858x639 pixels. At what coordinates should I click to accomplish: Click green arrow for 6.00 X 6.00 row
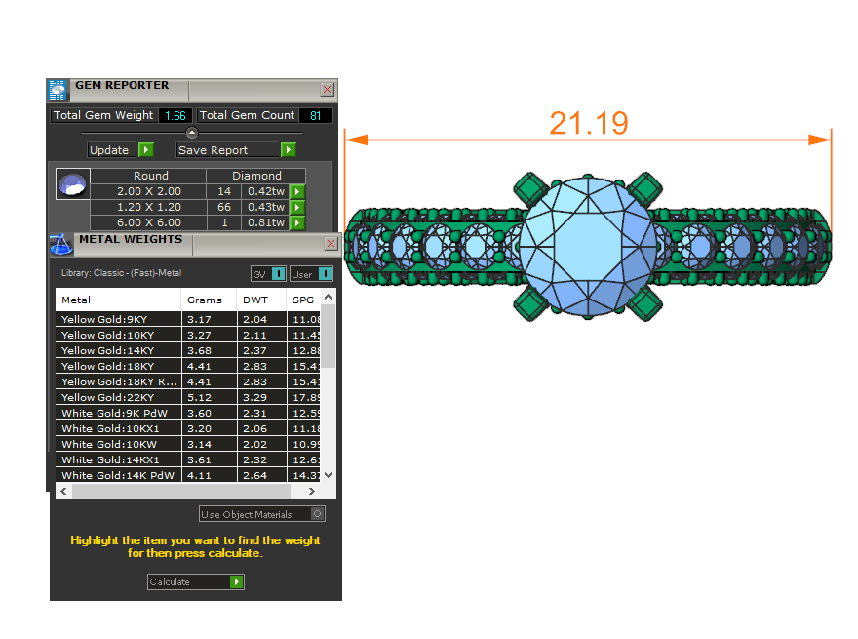point(297,223)
